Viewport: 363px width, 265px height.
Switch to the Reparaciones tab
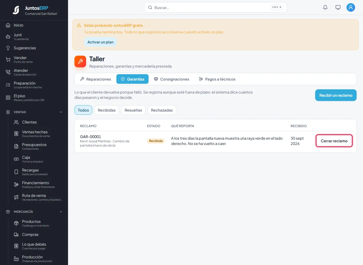(x=96, y=79)
